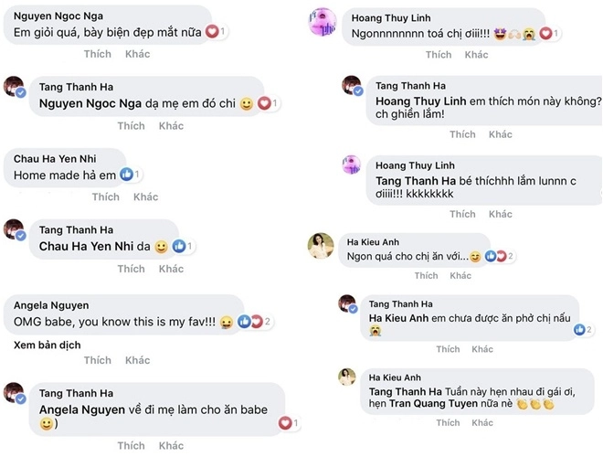Open Chau Ha Yen Nhi's profile name
This screenshot has height=457, width=603.
tap(55, 158)
